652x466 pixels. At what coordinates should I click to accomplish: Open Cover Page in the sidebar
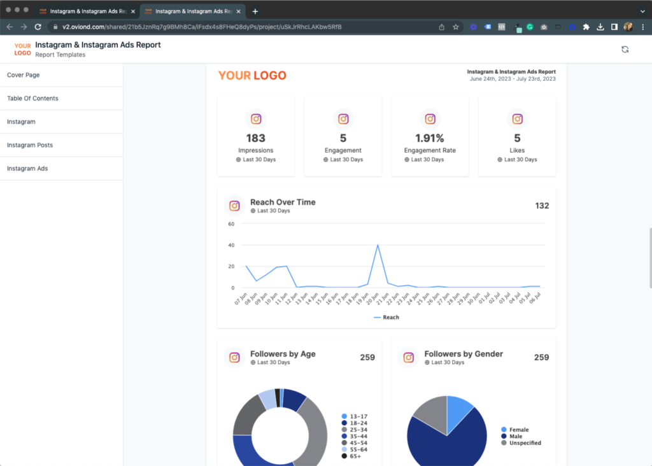click(x=62, y=75)
